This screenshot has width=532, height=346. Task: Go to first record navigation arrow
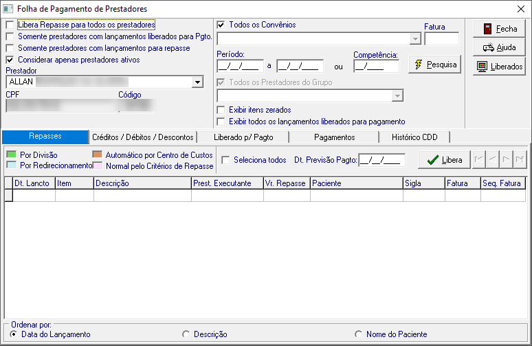point(479,159)
